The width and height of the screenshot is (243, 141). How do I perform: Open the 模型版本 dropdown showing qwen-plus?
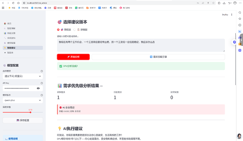pos(23,100)
